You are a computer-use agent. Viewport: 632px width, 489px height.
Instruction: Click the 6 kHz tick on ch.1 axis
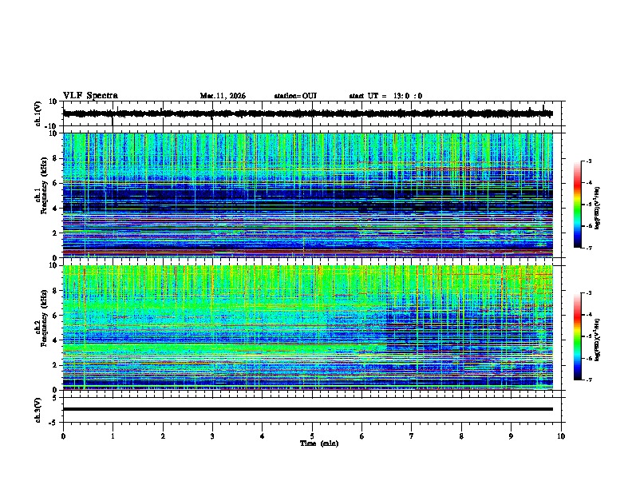pos(55,183)
